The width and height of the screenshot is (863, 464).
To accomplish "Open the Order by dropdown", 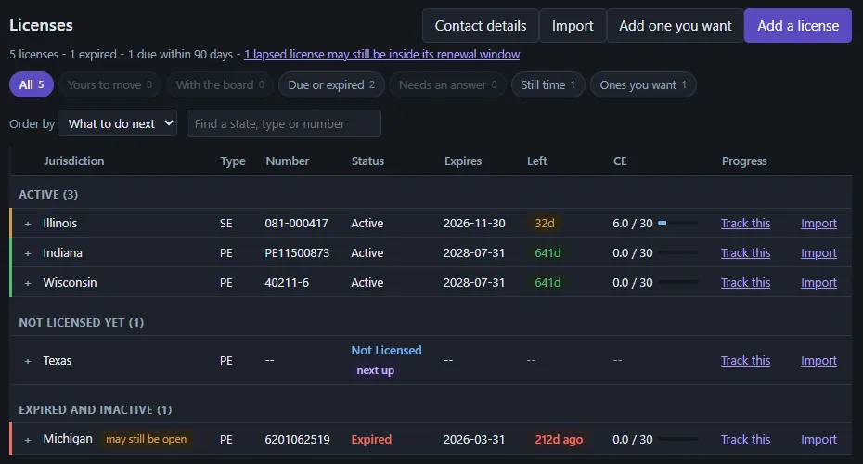I will (117, 123).
